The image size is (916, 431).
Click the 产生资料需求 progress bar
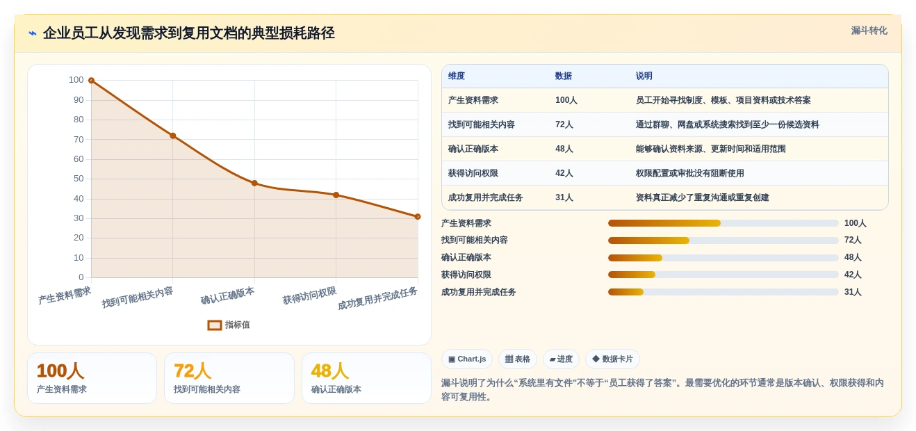pos(723,223)
